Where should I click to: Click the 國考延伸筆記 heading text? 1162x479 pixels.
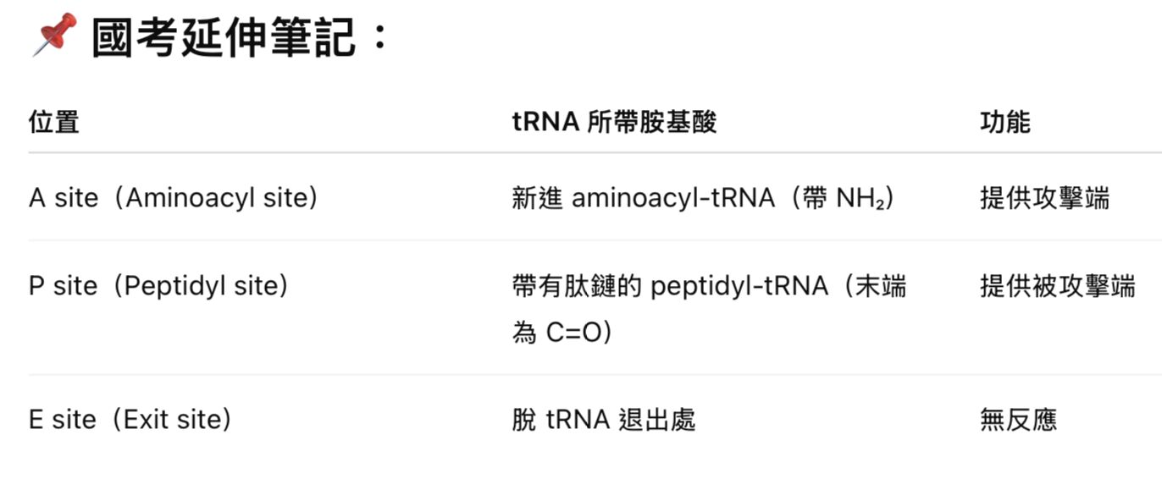[224, 38]
